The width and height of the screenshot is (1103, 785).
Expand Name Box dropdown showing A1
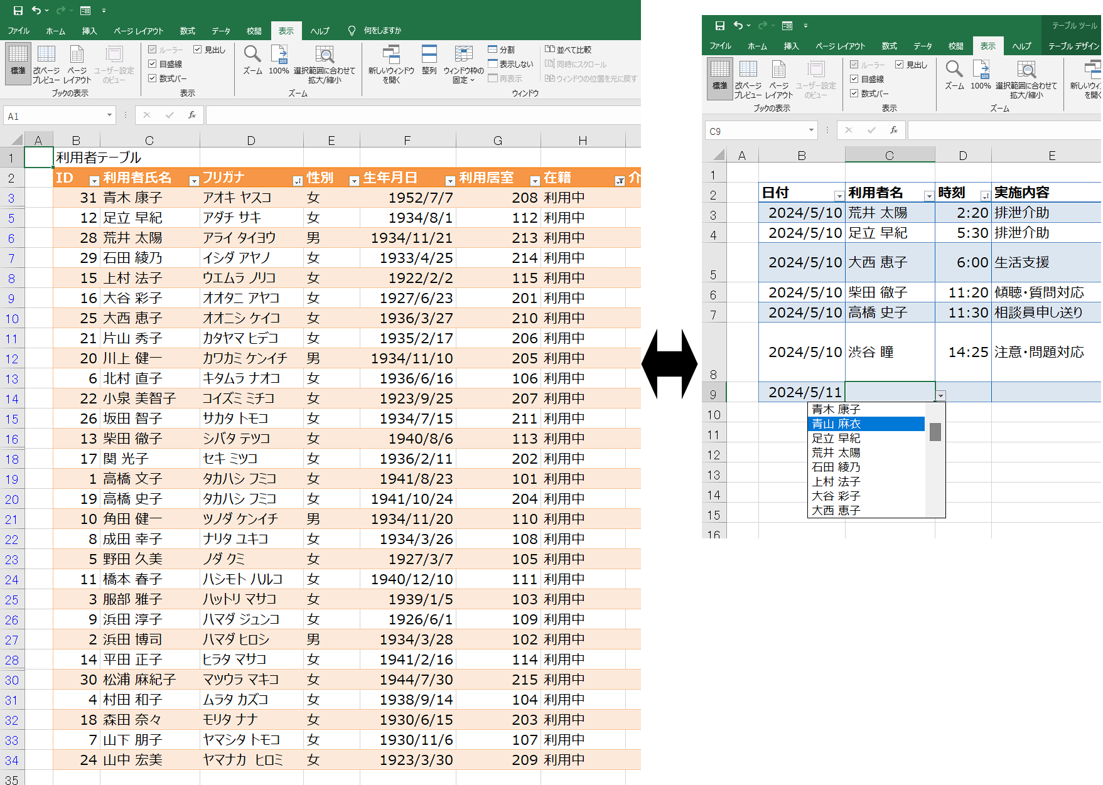pos(109,115)
